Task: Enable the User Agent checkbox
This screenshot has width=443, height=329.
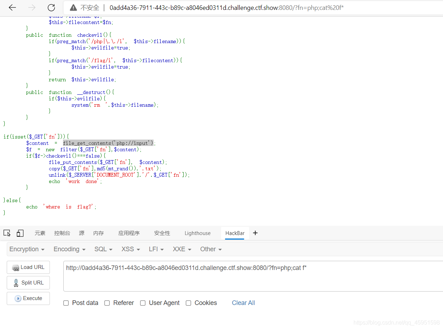Action: click(143, 303)
